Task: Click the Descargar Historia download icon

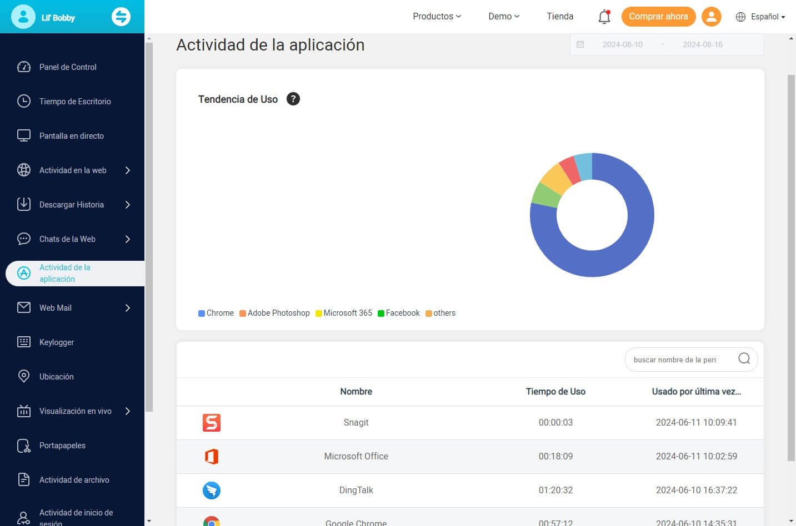Action: pos(24,204)
